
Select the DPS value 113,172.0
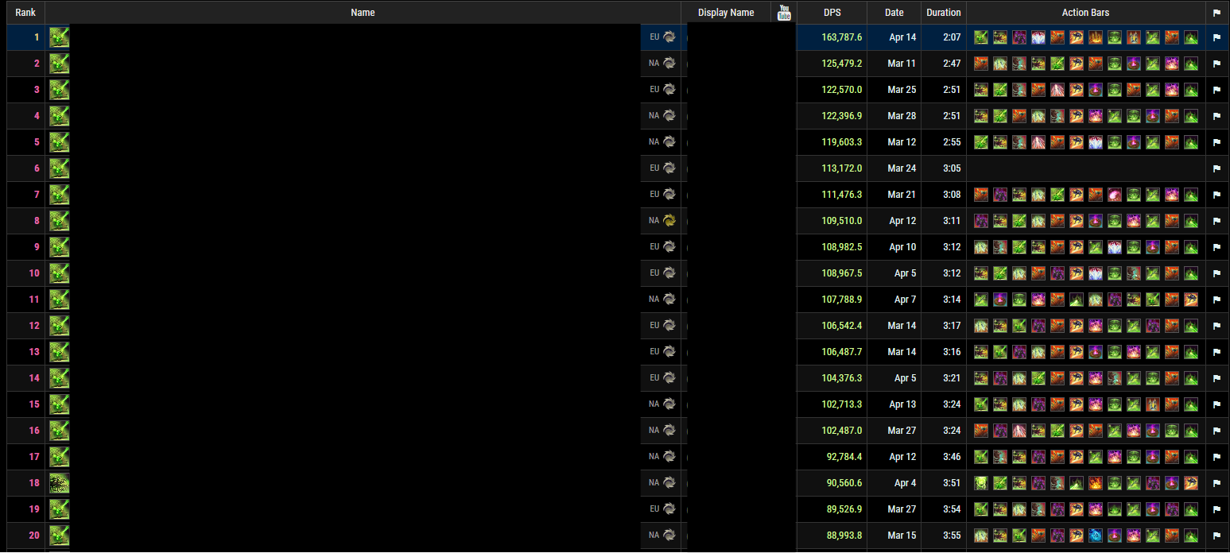coord(841,168)
